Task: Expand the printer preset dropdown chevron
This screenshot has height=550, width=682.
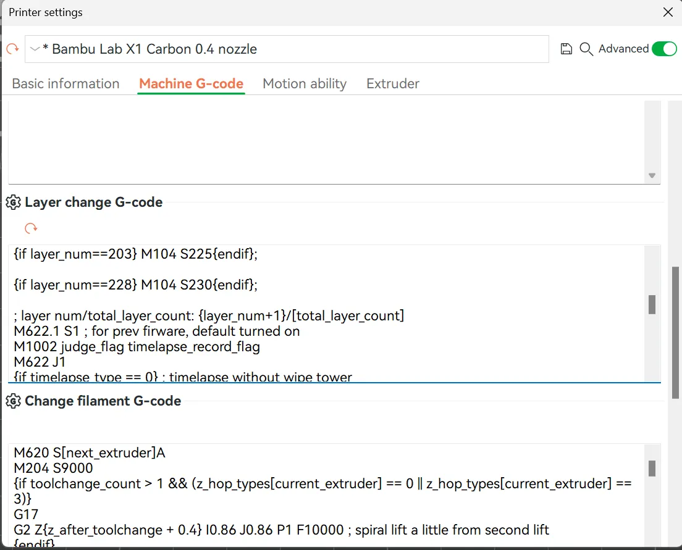Action: (35, 49)
